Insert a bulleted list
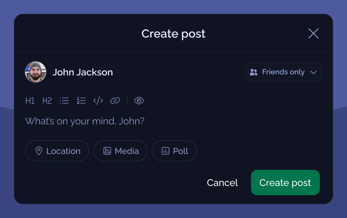This screenshot has height=218, width=347. [x=64, y=101]
